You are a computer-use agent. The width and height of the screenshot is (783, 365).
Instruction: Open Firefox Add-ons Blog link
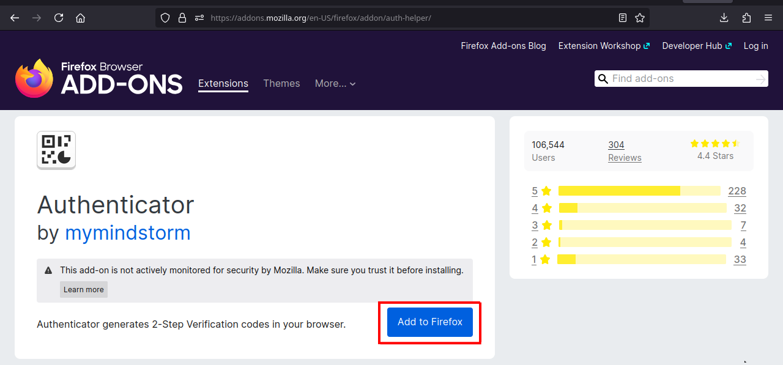coord(503,46)
